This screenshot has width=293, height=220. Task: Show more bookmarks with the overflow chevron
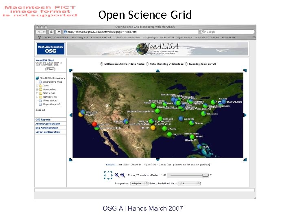pyautogui.click(x=254, y=37)
